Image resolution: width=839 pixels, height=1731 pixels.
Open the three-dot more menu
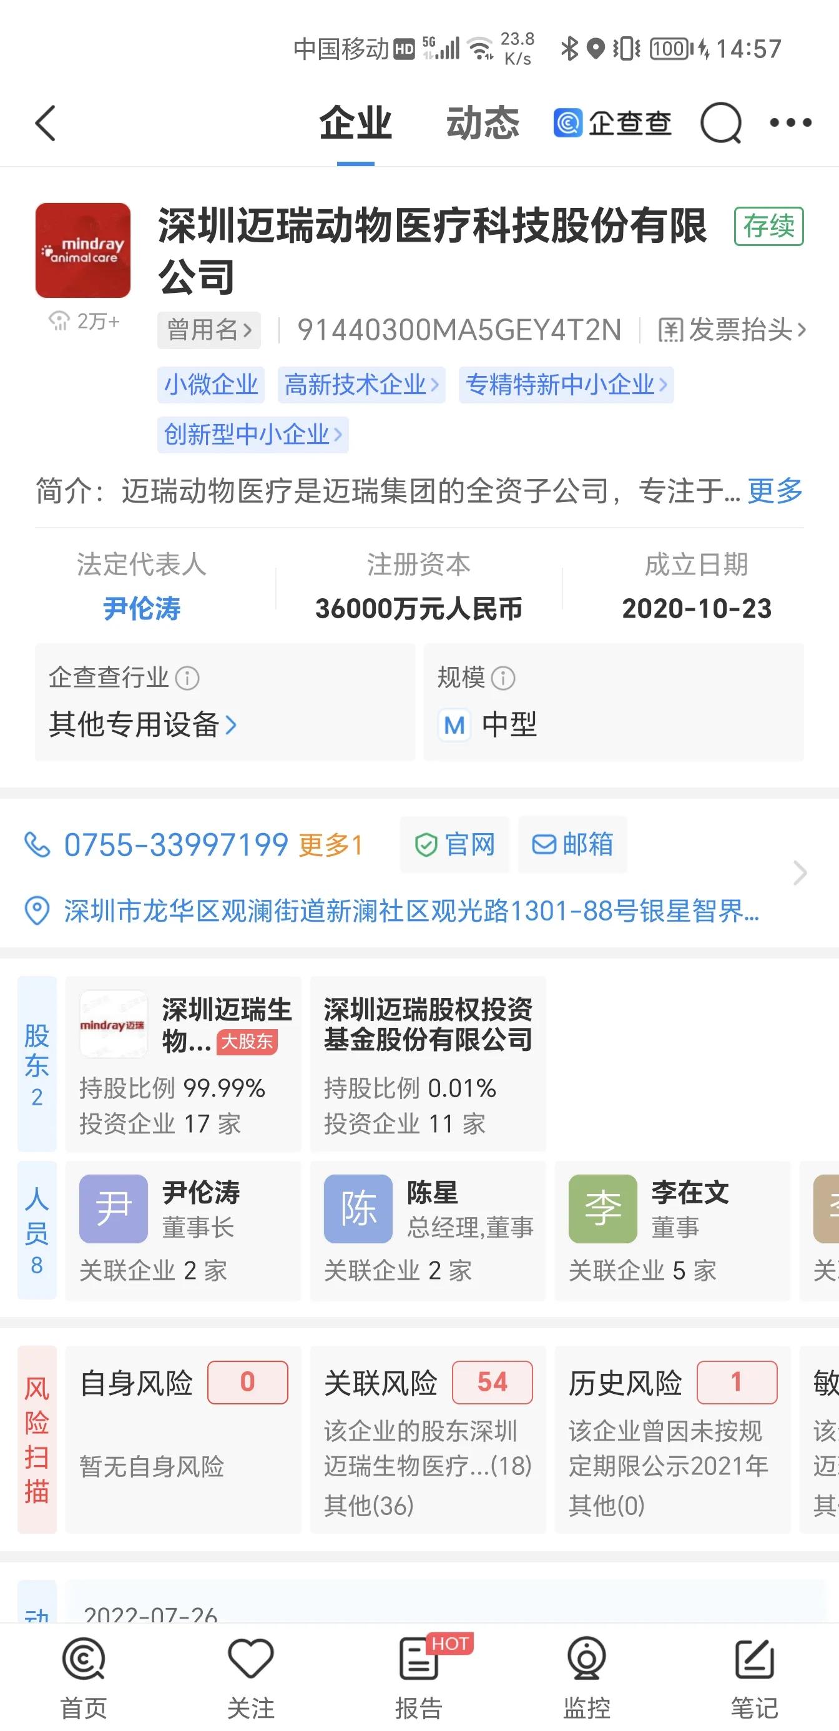click(x=791, y=122)
